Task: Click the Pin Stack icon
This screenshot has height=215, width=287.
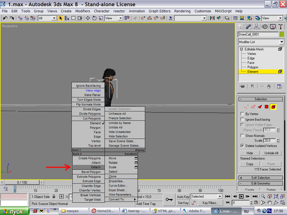Action: 242,87
